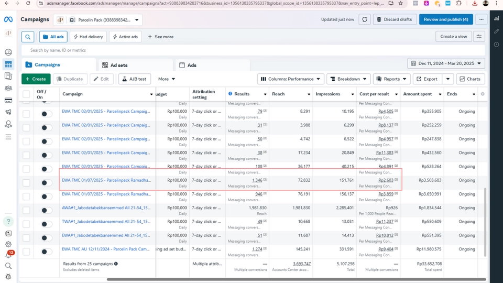
Task: Tick checkbox for AWA#1_Jabodetabek campaign
Action: click(26, 210)
